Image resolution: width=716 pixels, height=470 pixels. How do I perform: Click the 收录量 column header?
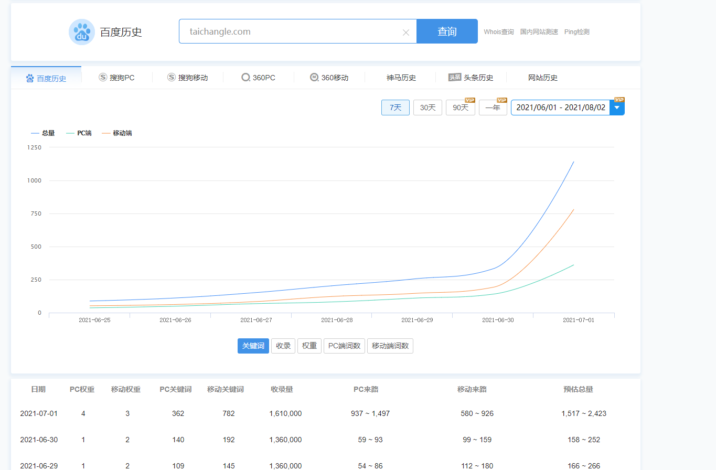282,389
